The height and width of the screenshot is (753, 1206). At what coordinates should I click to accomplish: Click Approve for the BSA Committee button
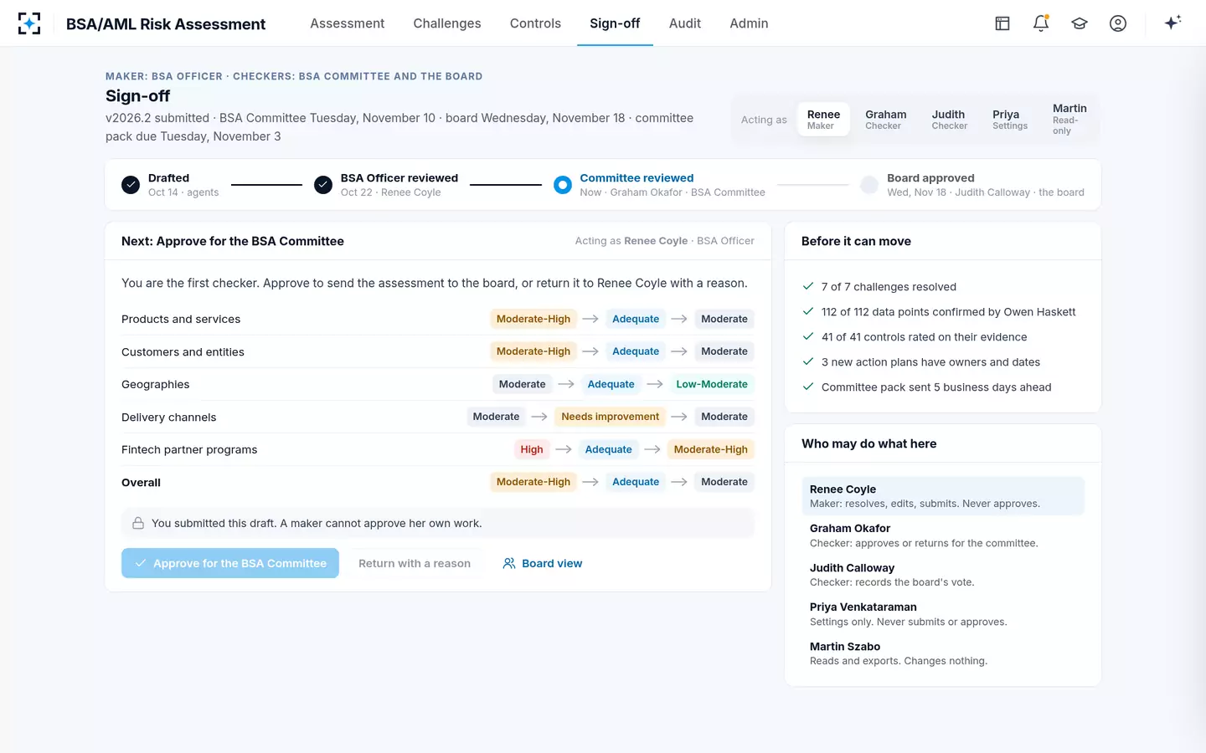pyautogui.click(x=230, y=563)
